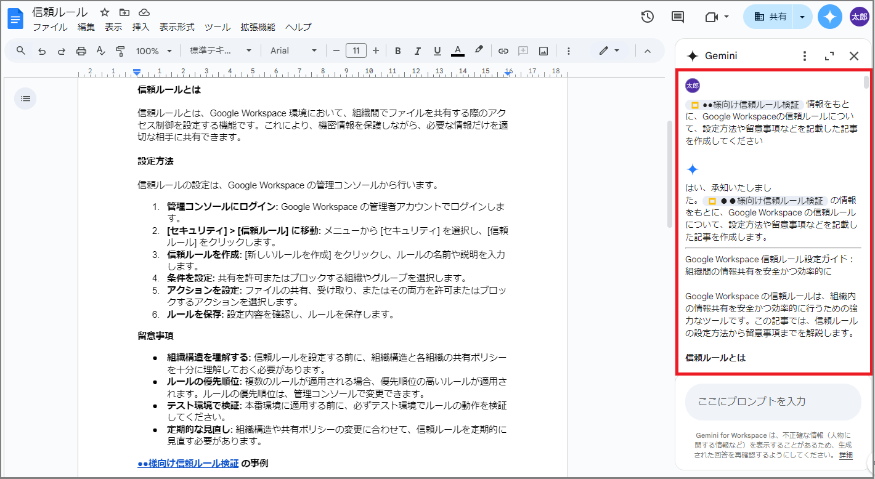Expand the Gemini panel
The height and width of the screenshot is (479, 875).
tap(829, 56)
